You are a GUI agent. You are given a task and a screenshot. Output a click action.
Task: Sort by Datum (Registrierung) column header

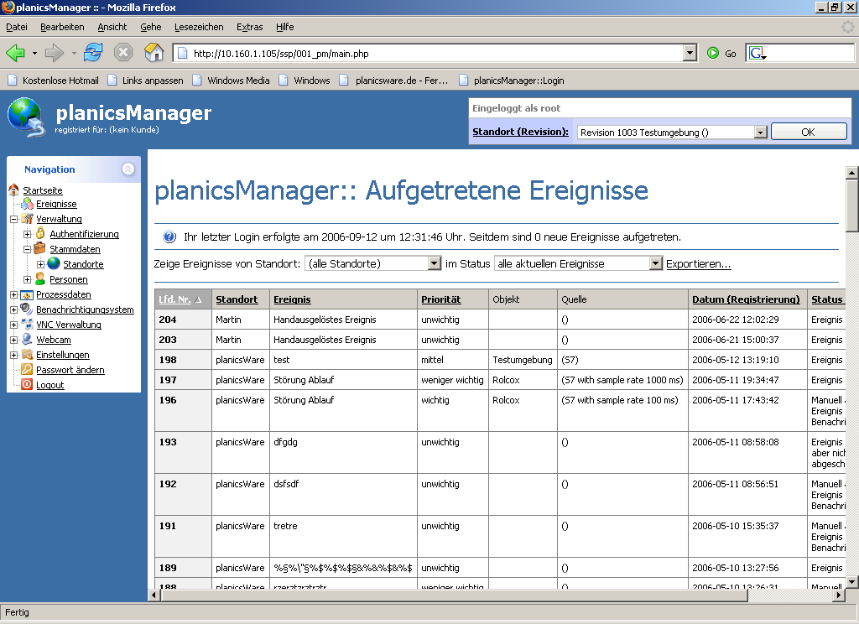(746, 299)
